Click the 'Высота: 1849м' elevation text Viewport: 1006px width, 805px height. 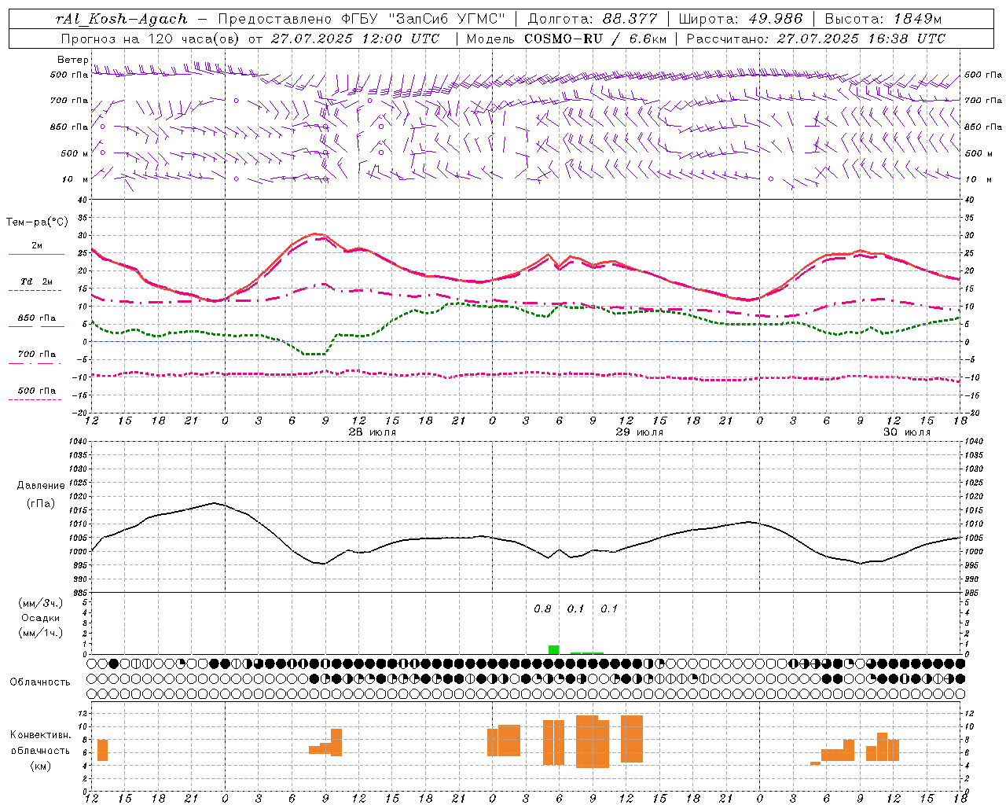tap(883, 19)
